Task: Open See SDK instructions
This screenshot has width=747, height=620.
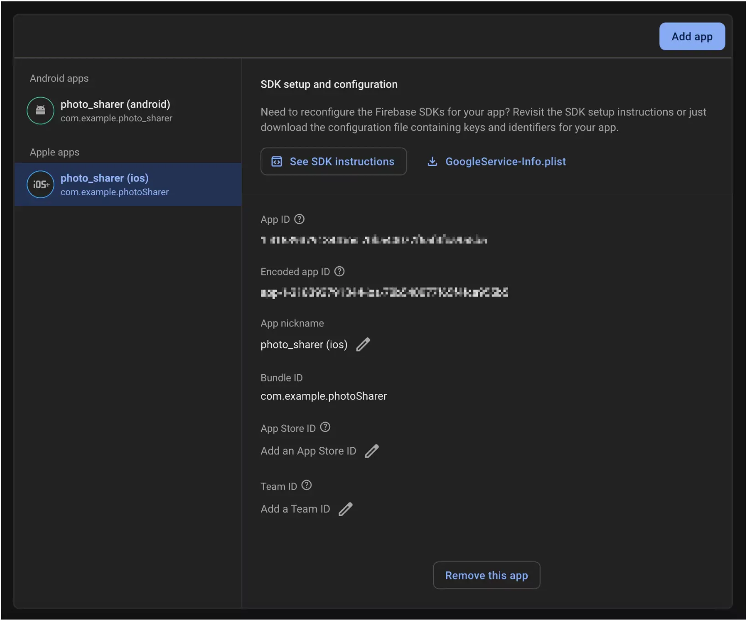Action: tap(333, 161)
